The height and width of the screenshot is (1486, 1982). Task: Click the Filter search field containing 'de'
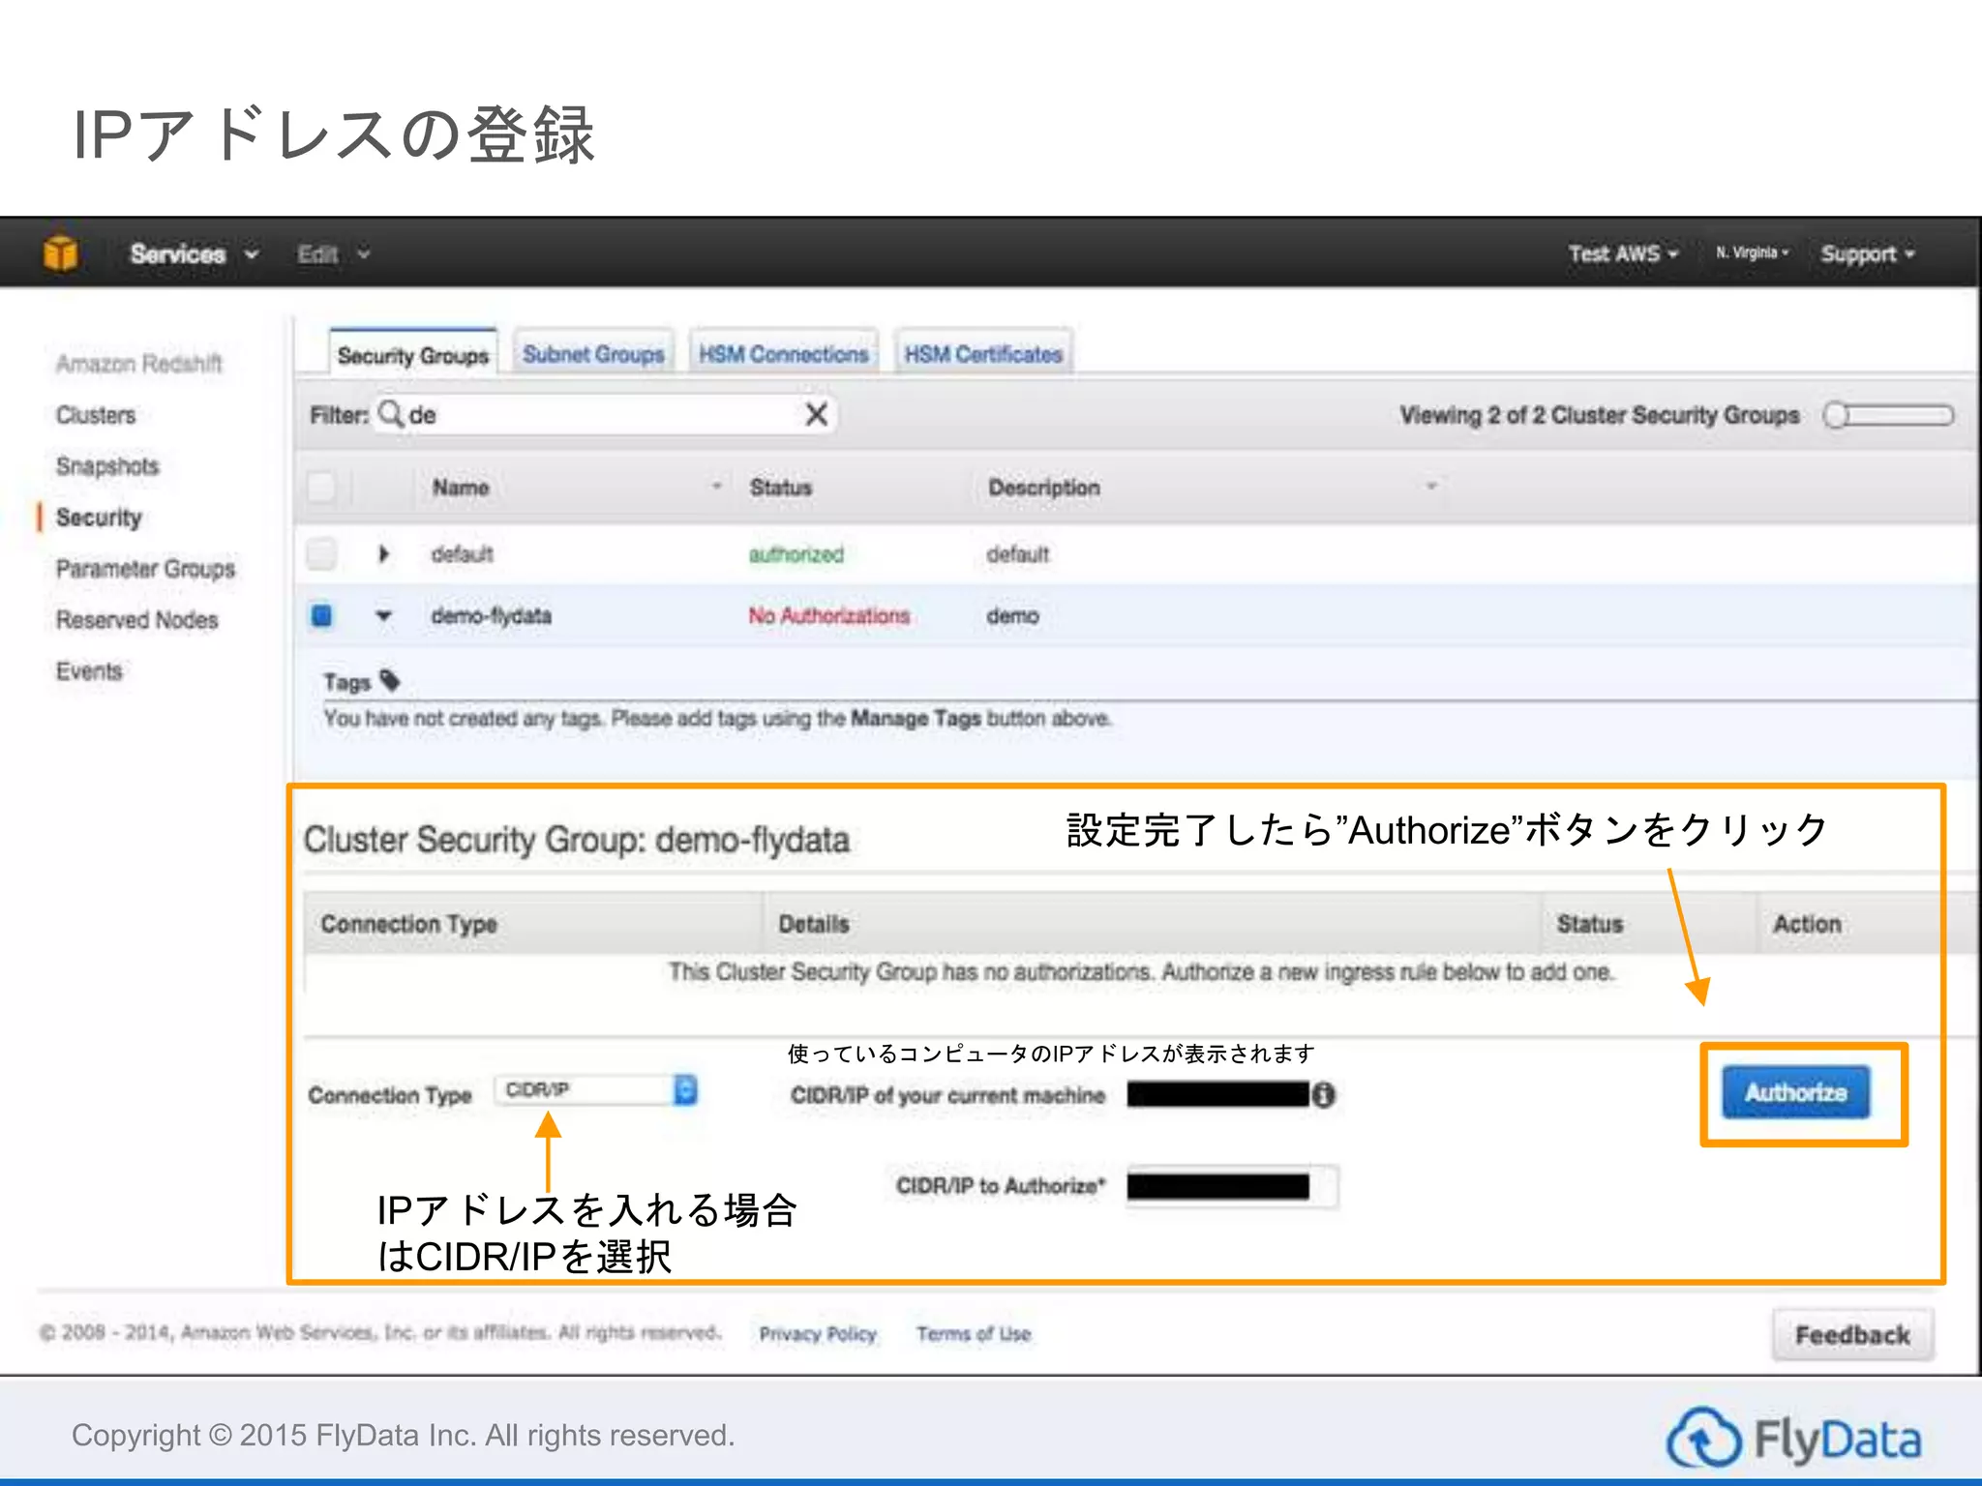click(605, 415)
